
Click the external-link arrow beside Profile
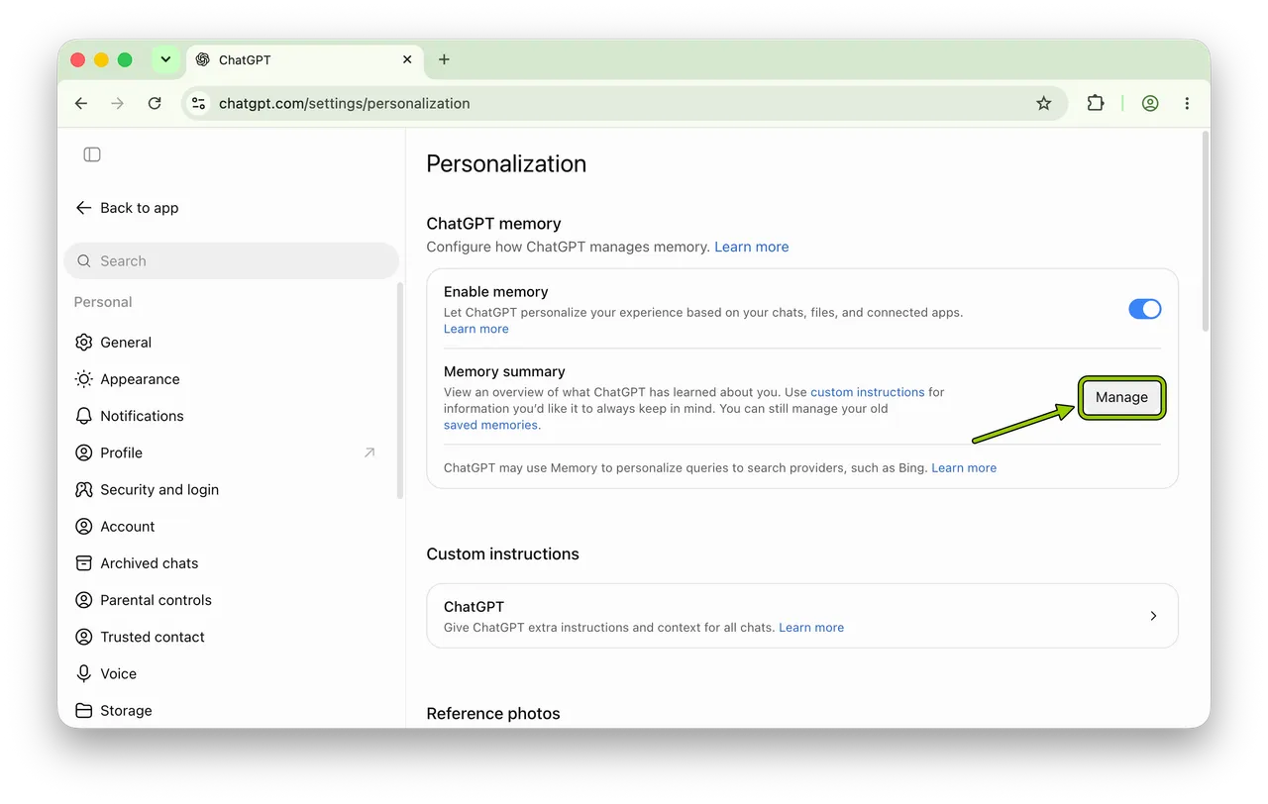point(370,452)
